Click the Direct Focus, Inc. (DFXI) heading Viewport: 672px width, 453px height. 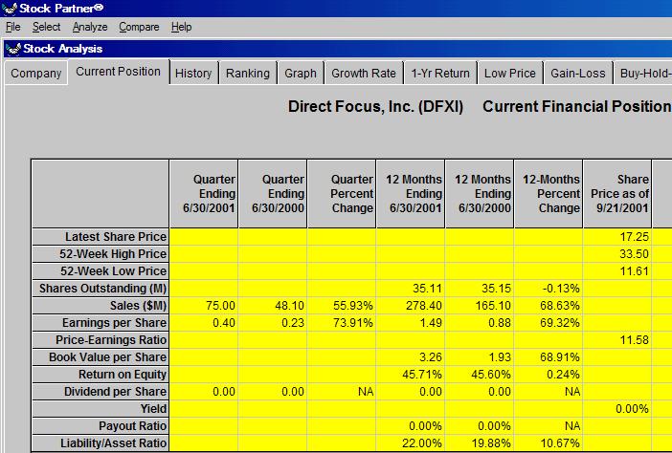point(375,106)
